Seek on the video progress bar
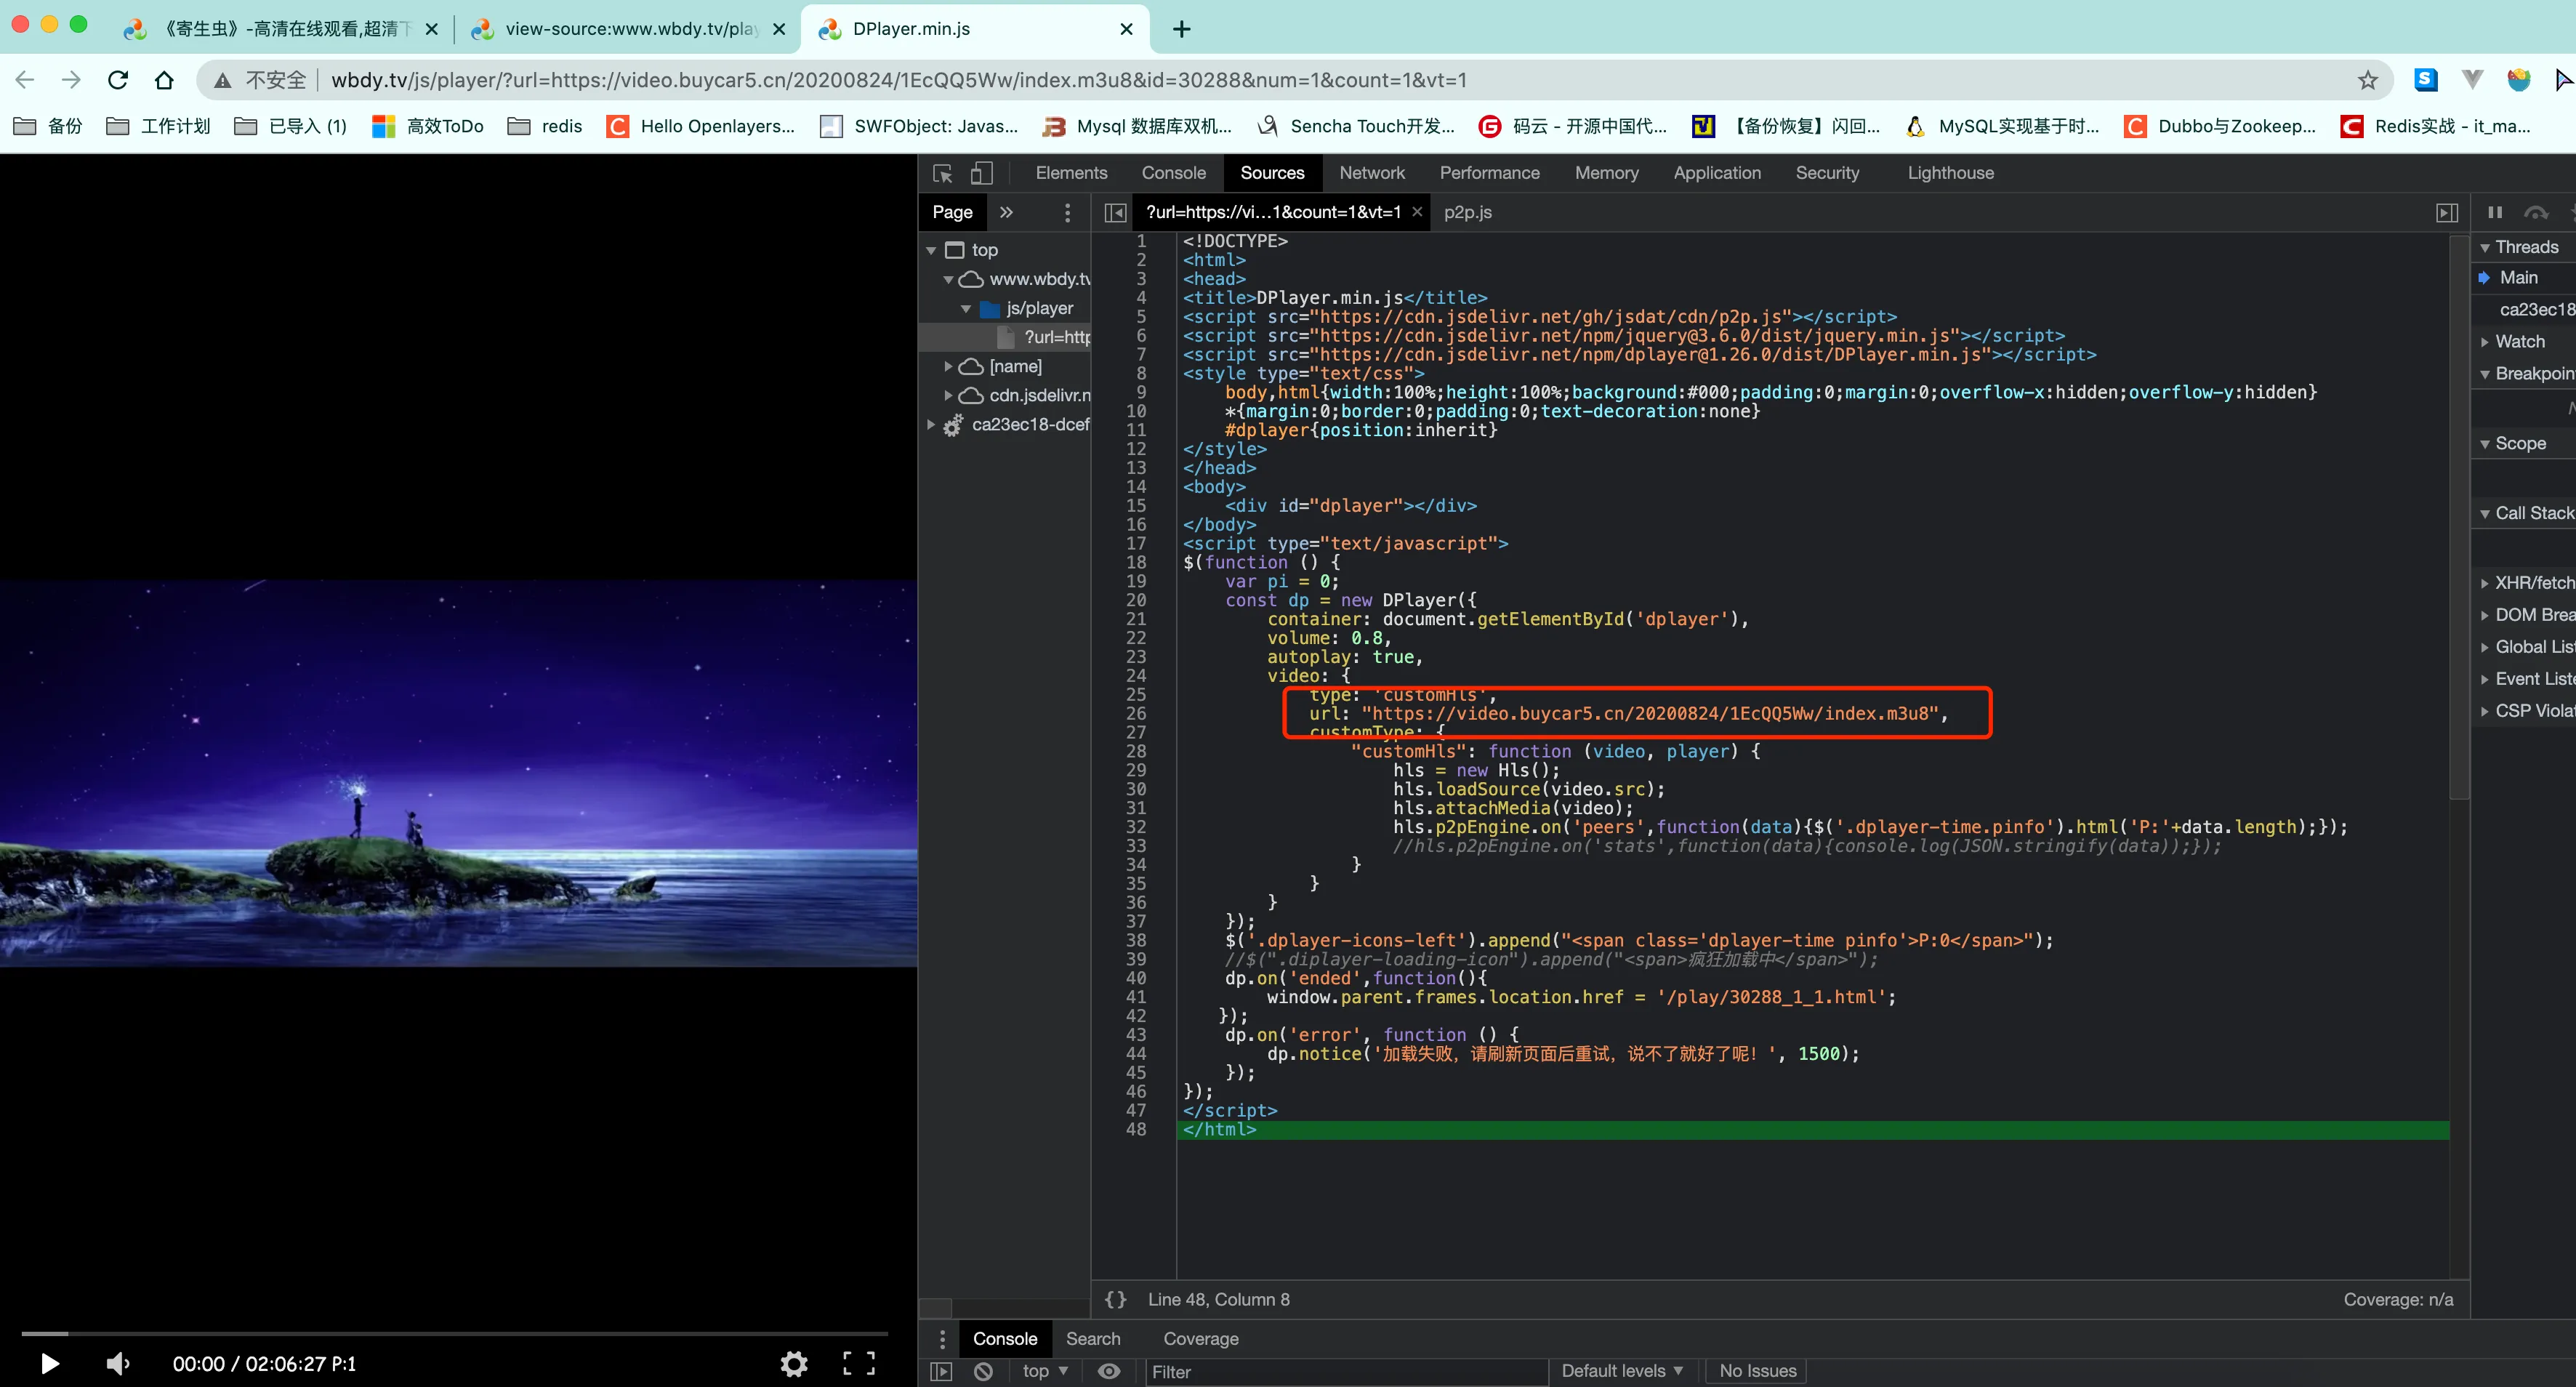This screenshot has height=1387, width=2576. 455,1333
